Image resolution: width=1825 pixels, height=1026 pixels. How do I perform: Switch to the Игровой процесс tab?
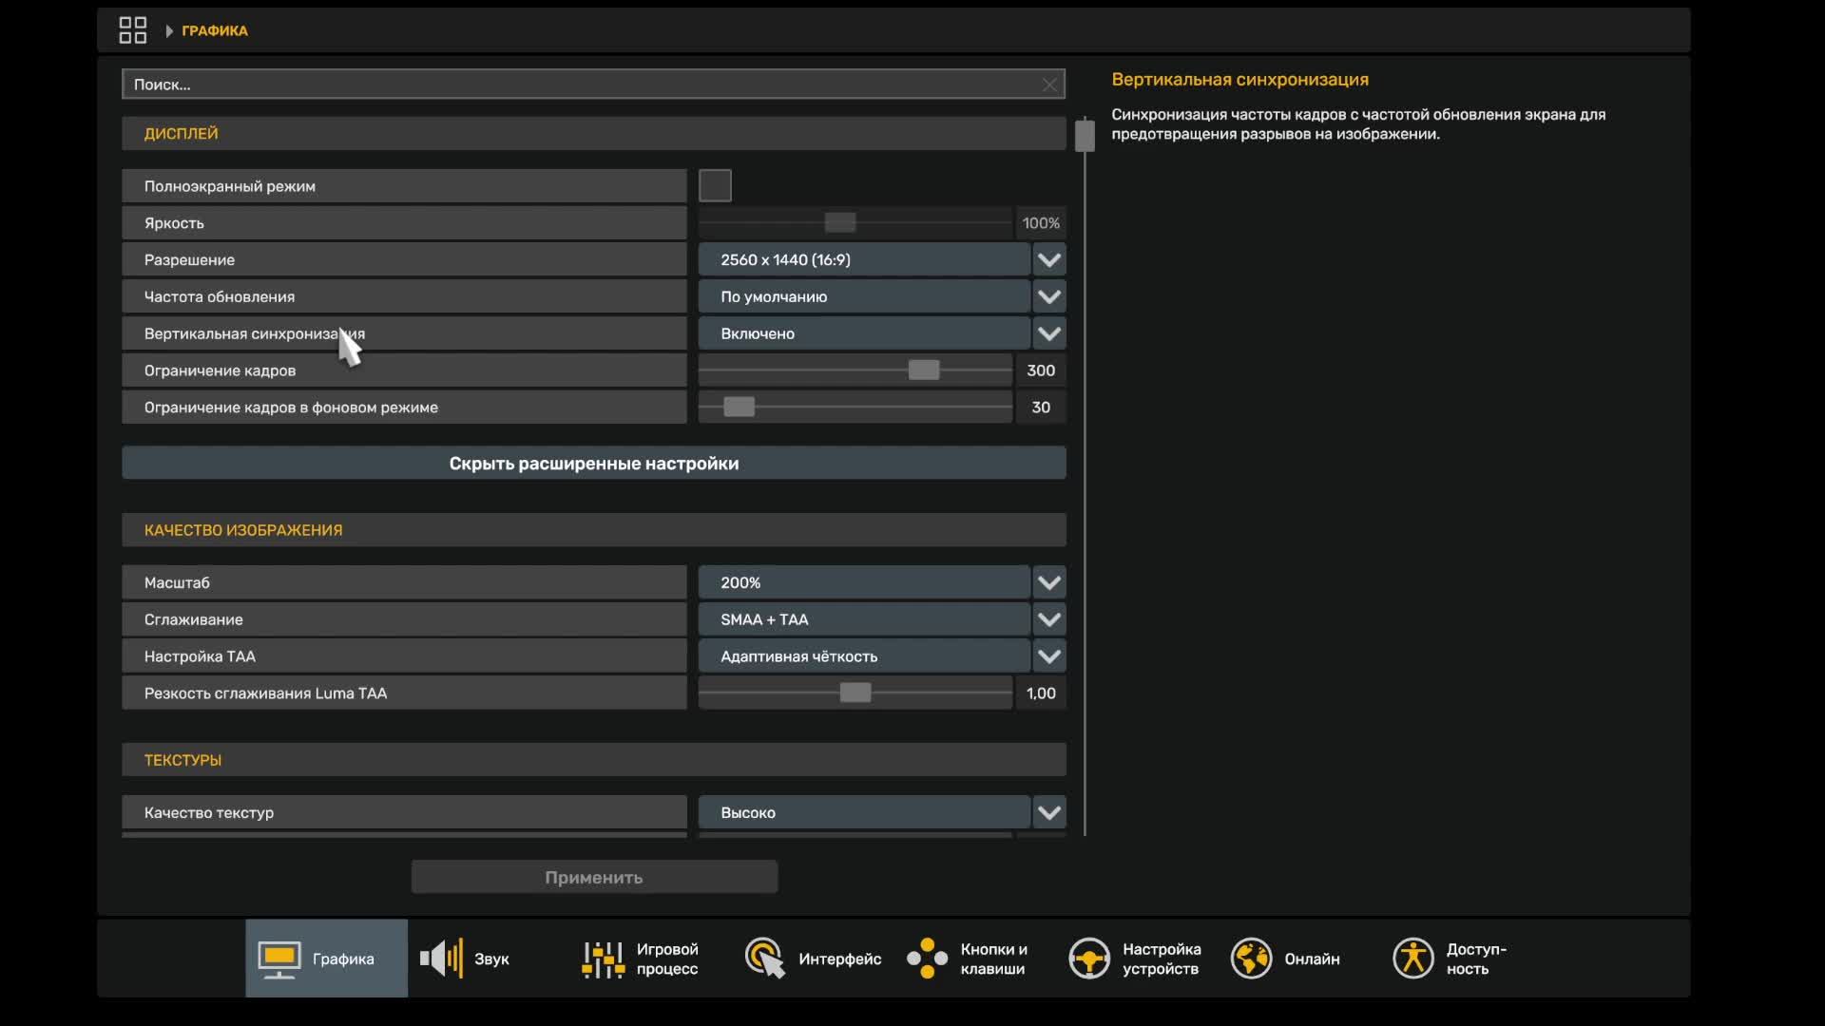tap(651, 959)
